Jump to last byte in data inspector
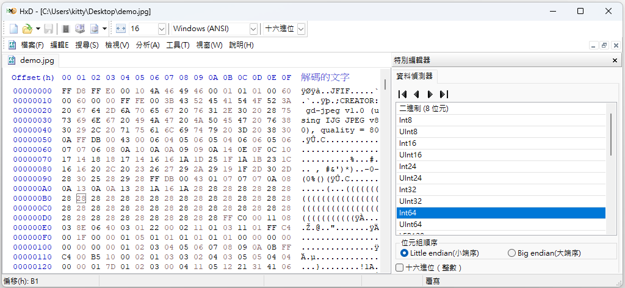The height and width of the screenshot is (288, 625). coord(444,95)
